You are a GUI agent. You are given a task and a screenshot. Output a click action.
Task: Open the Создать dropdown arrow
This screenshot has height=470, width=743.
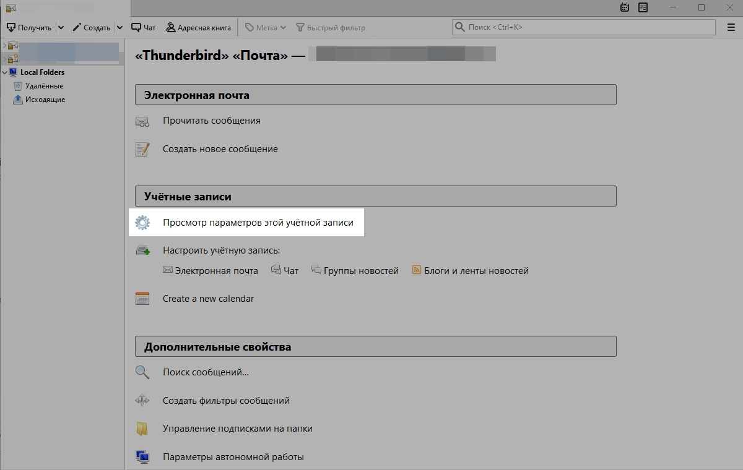[x=119, y=28]
